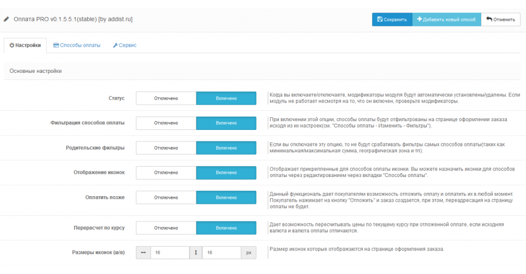This screenshot has width=526, height=274.
Task: Click the Сохранить save button
Action: [x=392, y=20]
